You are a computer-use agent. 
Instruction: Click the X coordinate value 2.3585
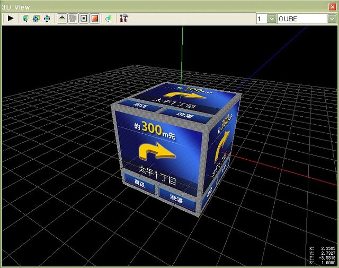coord(328,248)
